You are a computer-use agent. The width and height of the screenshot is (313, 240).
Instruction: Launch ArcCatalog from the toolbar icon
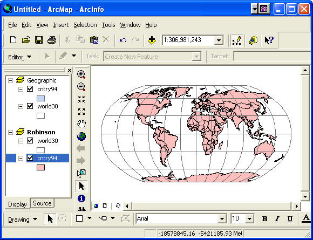click(253, 40)
